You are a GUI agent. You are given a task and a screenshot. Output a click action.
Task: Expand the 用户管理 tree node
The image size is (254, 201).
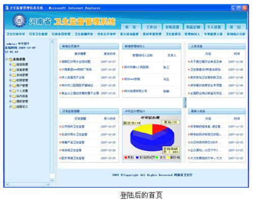(11, 85)
